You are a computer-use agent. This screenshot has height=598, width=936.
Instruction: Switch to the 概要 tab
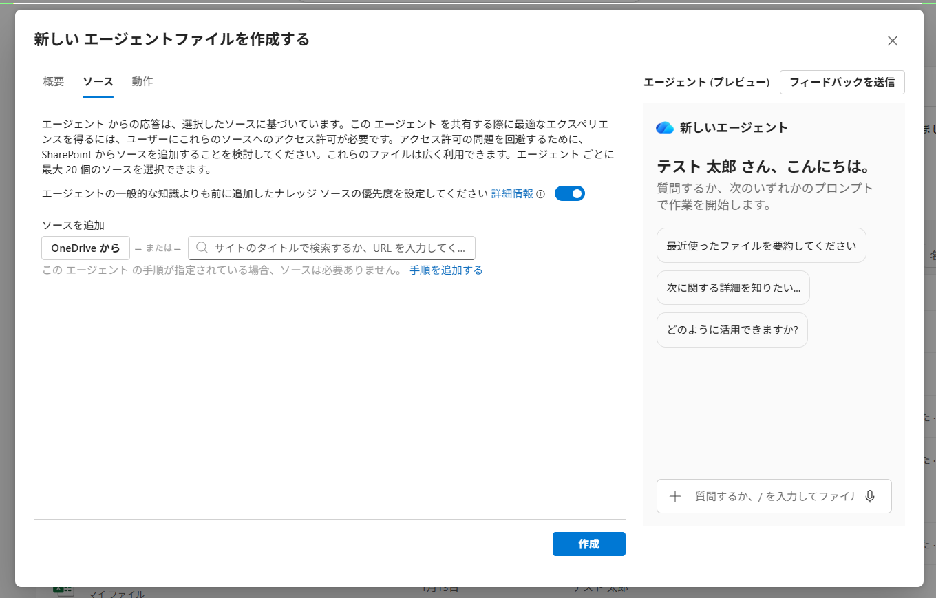[x=54, y=81]
